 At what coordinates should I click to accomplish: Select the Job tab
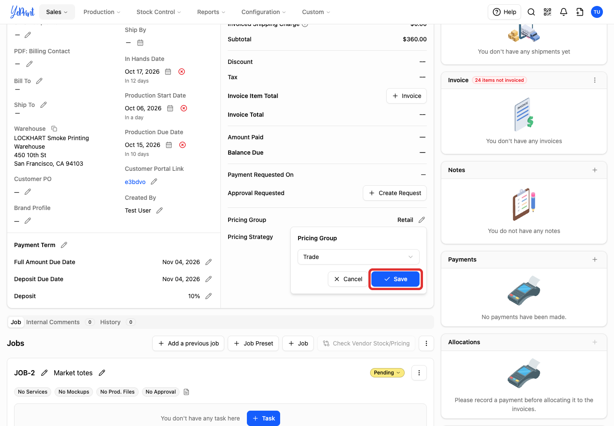16,322
